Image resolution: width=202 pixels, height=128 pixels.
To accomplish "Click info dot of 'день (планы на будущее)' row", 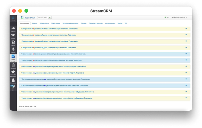I will 186,98.
